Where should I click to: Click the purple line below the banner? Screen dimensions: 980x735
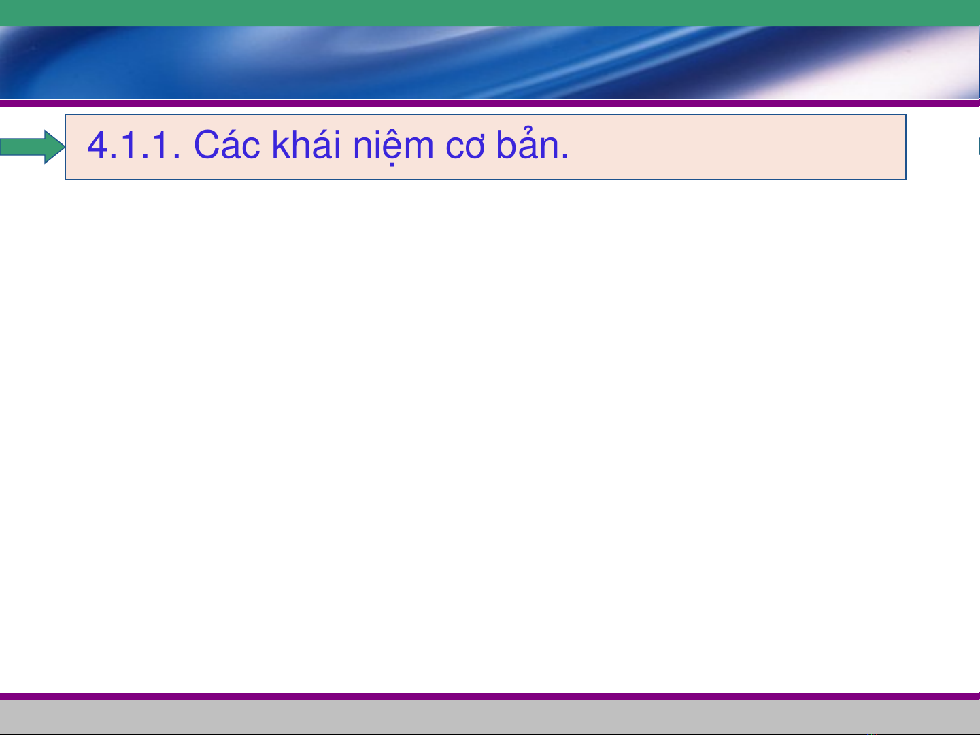click(490, 103)
